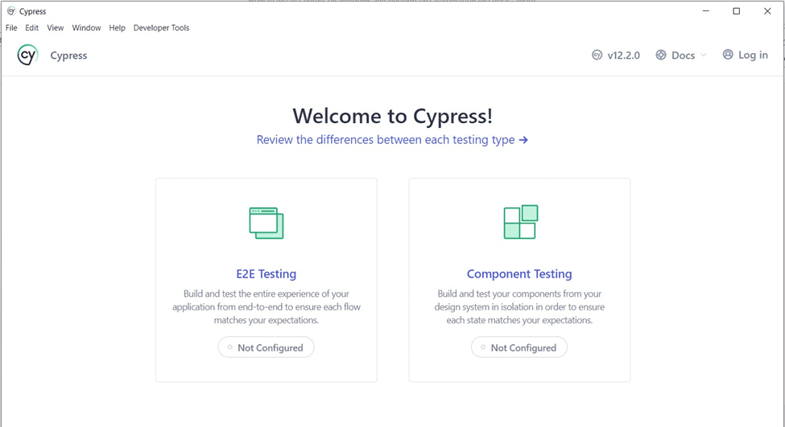The image size is (785, 427).
Task: Open the Edit menu
Action: (31, 27)
